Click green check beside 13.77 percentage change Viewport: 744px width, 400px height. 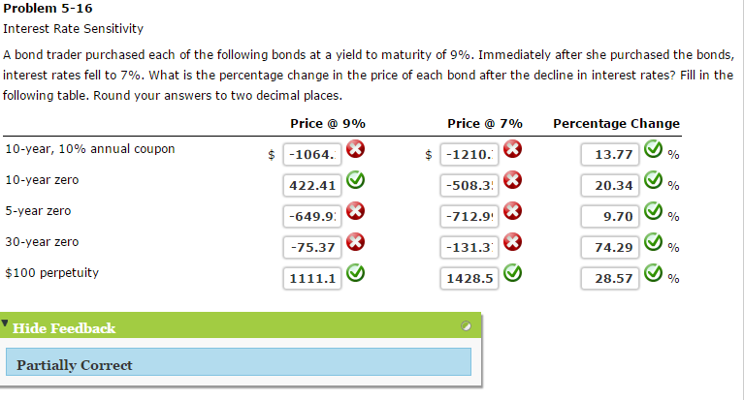(x=652, y=151)
